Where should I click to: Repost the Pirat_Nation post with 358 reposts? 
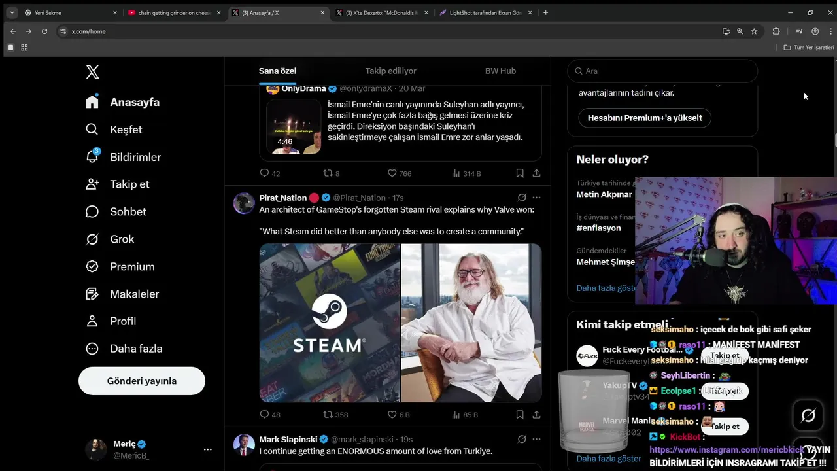(x=335, y=415)
